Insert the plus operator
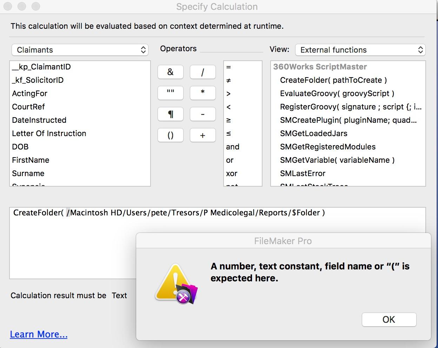Viewport: 438px width, 348px height. (203, 135)
